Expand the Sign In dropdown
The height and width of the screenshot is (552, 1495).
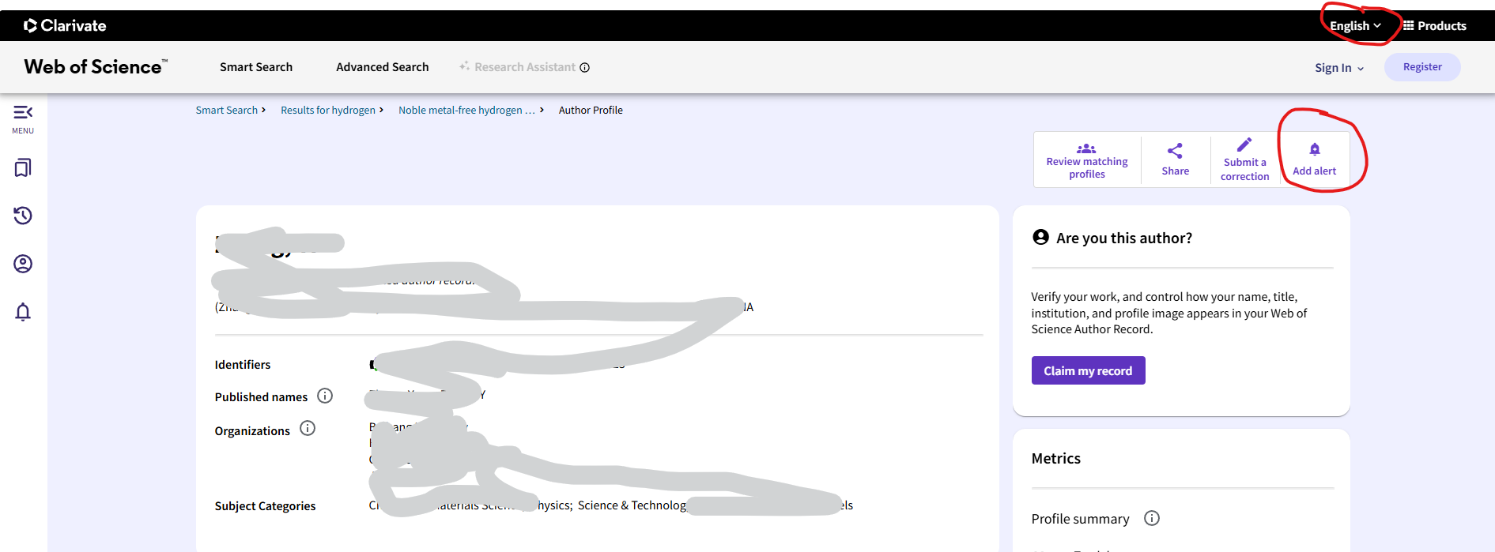[x=1339, y=68]
